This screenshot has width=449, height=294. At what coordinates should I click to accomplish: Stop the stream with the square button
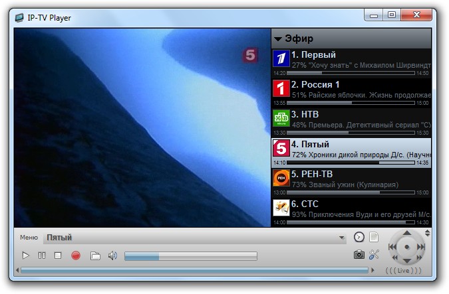coord(58,256)
